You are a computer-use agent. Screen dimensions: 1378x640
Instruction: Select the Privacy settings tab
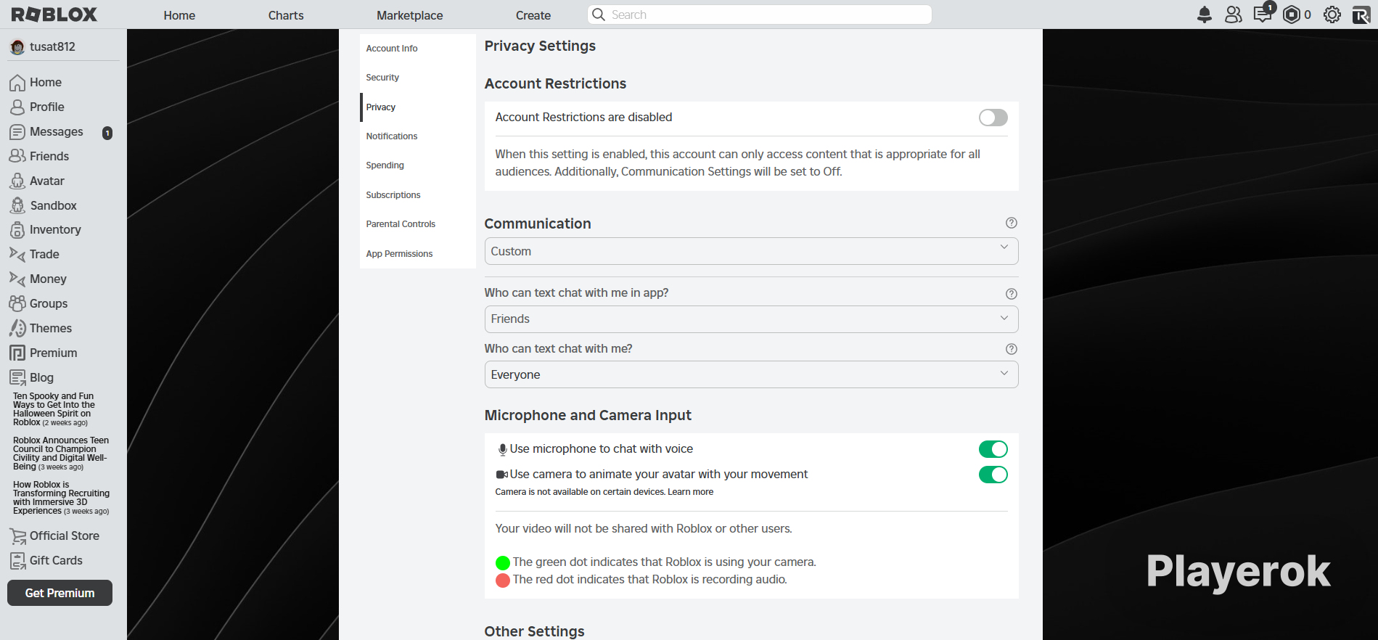(x=418, y=107)
